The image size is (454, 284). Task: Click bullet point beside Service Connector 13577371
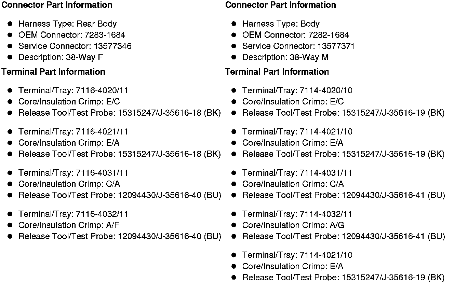point(234,46)
